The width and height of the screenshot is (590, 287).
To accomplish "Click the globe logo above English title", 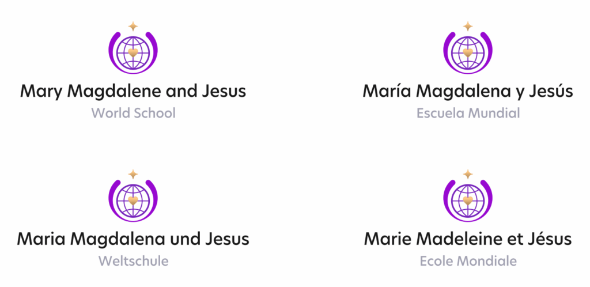I will click(x=133, y=52).
